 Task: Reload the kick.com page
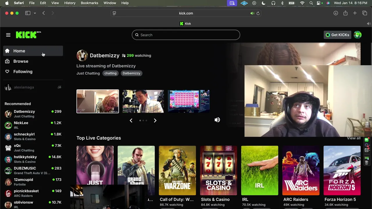[x=258, y=13]
